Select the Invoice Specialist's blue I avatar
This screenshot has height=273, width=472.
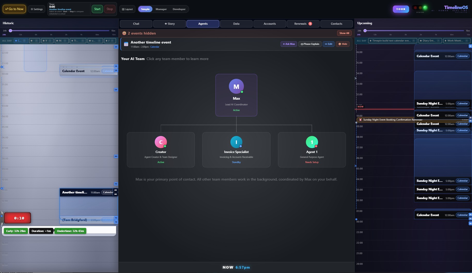(236, 142)
